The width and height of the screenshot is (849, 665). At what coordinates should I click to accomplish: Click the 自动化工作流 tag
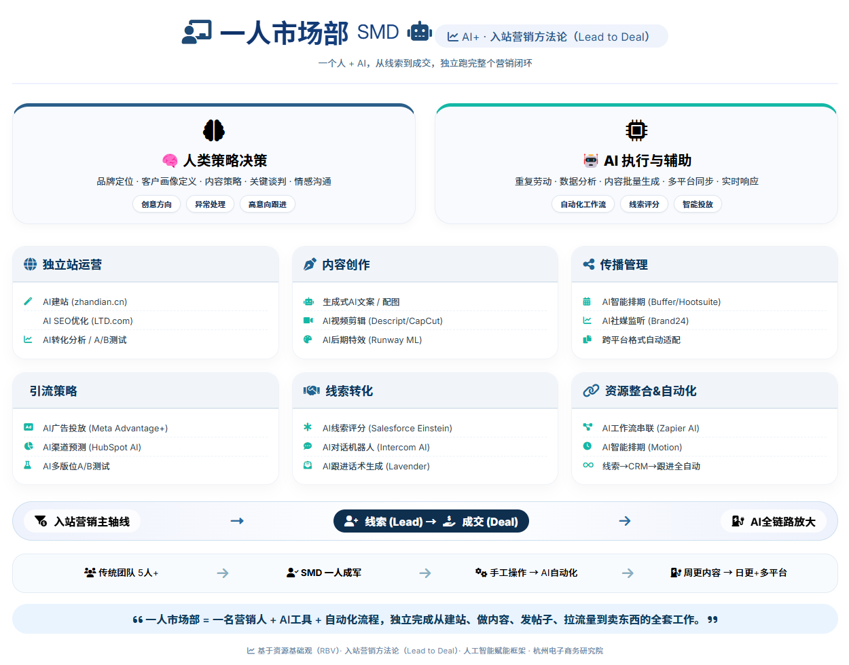(x=583, y=204)
